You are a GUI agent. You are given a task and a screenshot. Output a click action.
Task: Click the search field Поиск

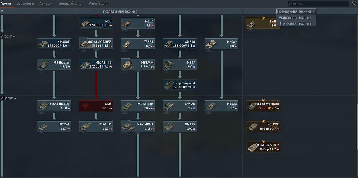tap(318, 4)
